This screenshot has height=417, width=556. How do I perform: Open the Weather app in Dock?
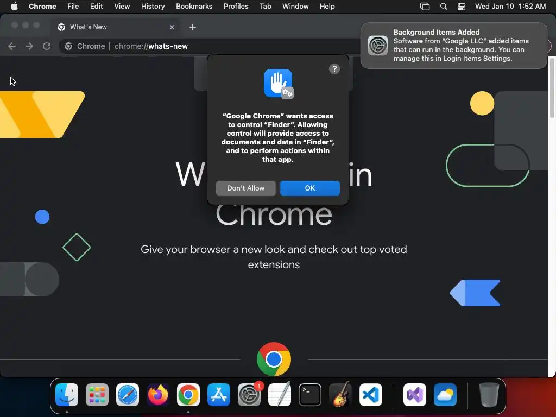(x=445, y=395)
